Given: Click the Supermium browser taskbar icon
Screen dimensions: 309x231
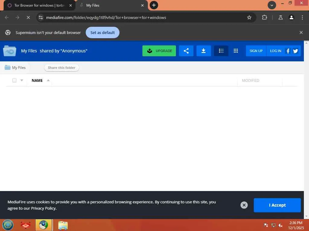Looking at the screenshot, I should click(x=43, y=225).
